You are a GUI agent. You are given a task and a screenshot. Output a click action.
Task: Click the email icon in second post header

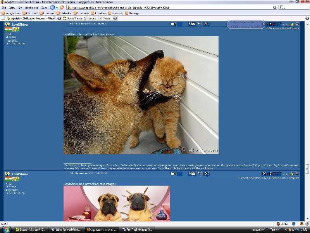[193, 174]
